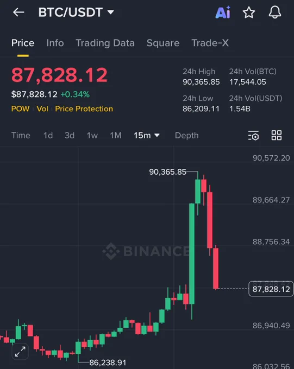Expand chart to fullscreen

20,352
